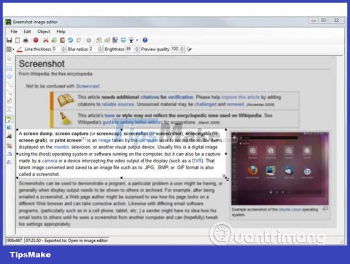Click the blue Undo arrow icon
The width and height of the screenshot is (350, 264).
pos(71,40)
